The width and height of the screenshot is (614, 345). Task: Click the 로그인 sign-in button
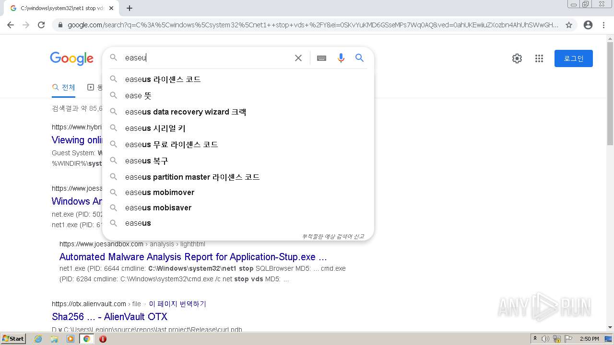point(574,58)
